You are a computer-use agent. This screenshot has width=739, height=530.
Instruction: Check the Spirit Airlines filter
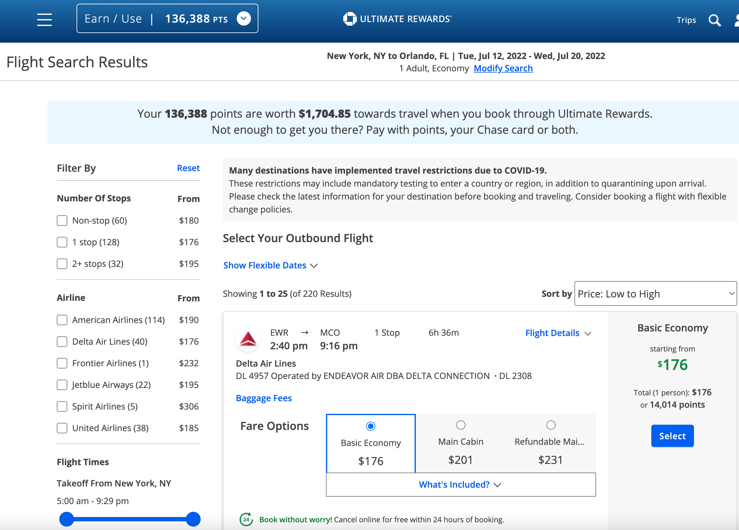tap(62, 406)
